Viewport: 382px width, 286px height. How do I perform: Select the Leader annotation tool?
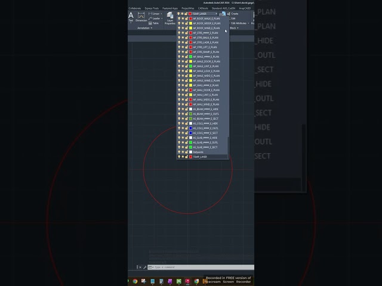(x=154, y=18)
